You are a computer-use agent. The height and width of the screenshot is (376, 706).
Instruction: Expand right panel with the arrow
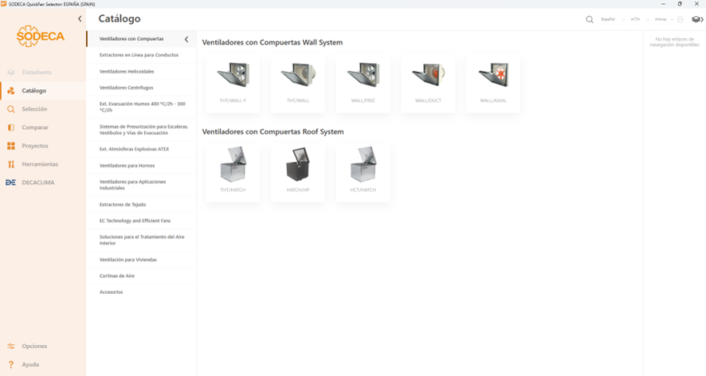(x=702, y=19)
